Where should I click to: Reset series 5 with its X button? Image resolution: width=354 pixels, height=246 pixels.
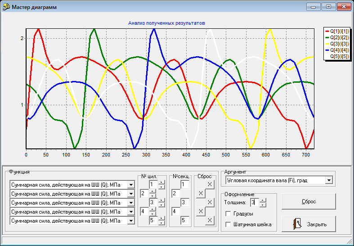coord(210,220)
